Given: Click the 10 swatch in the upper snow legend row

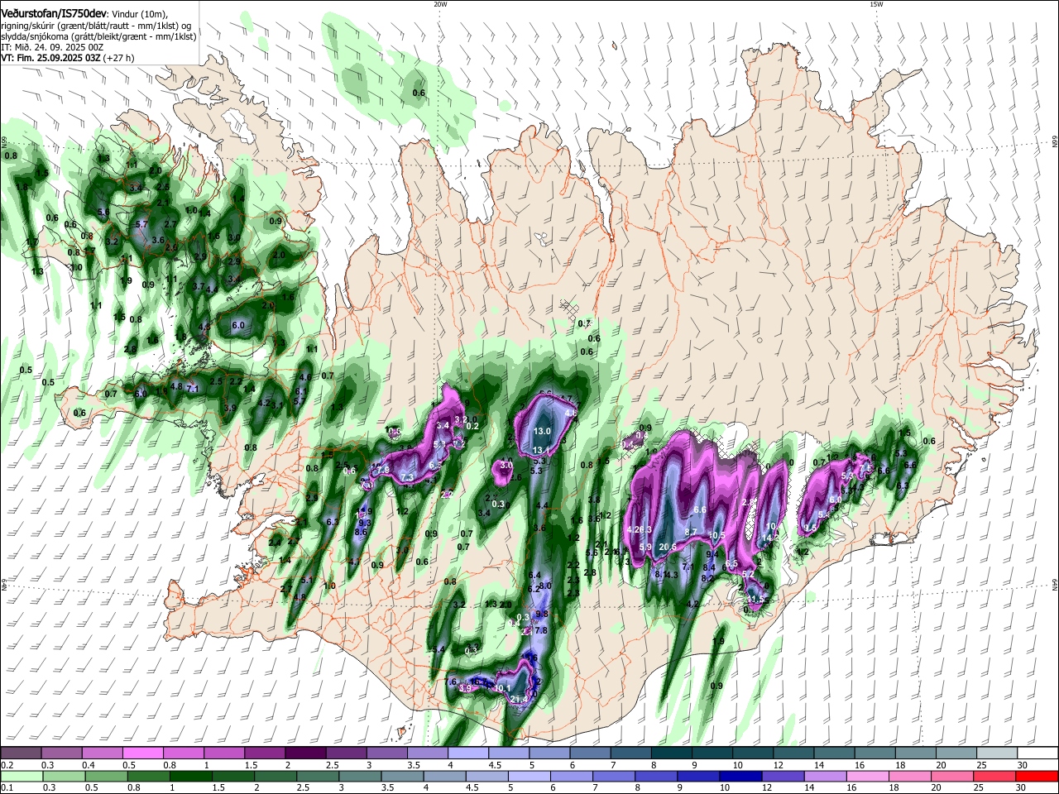Looking at the screenshot, I should 752,753.
